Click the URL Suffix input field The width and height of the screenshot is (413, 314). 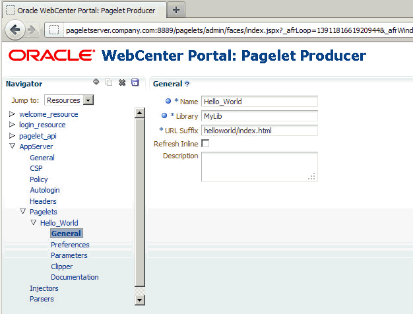(259, 131)
